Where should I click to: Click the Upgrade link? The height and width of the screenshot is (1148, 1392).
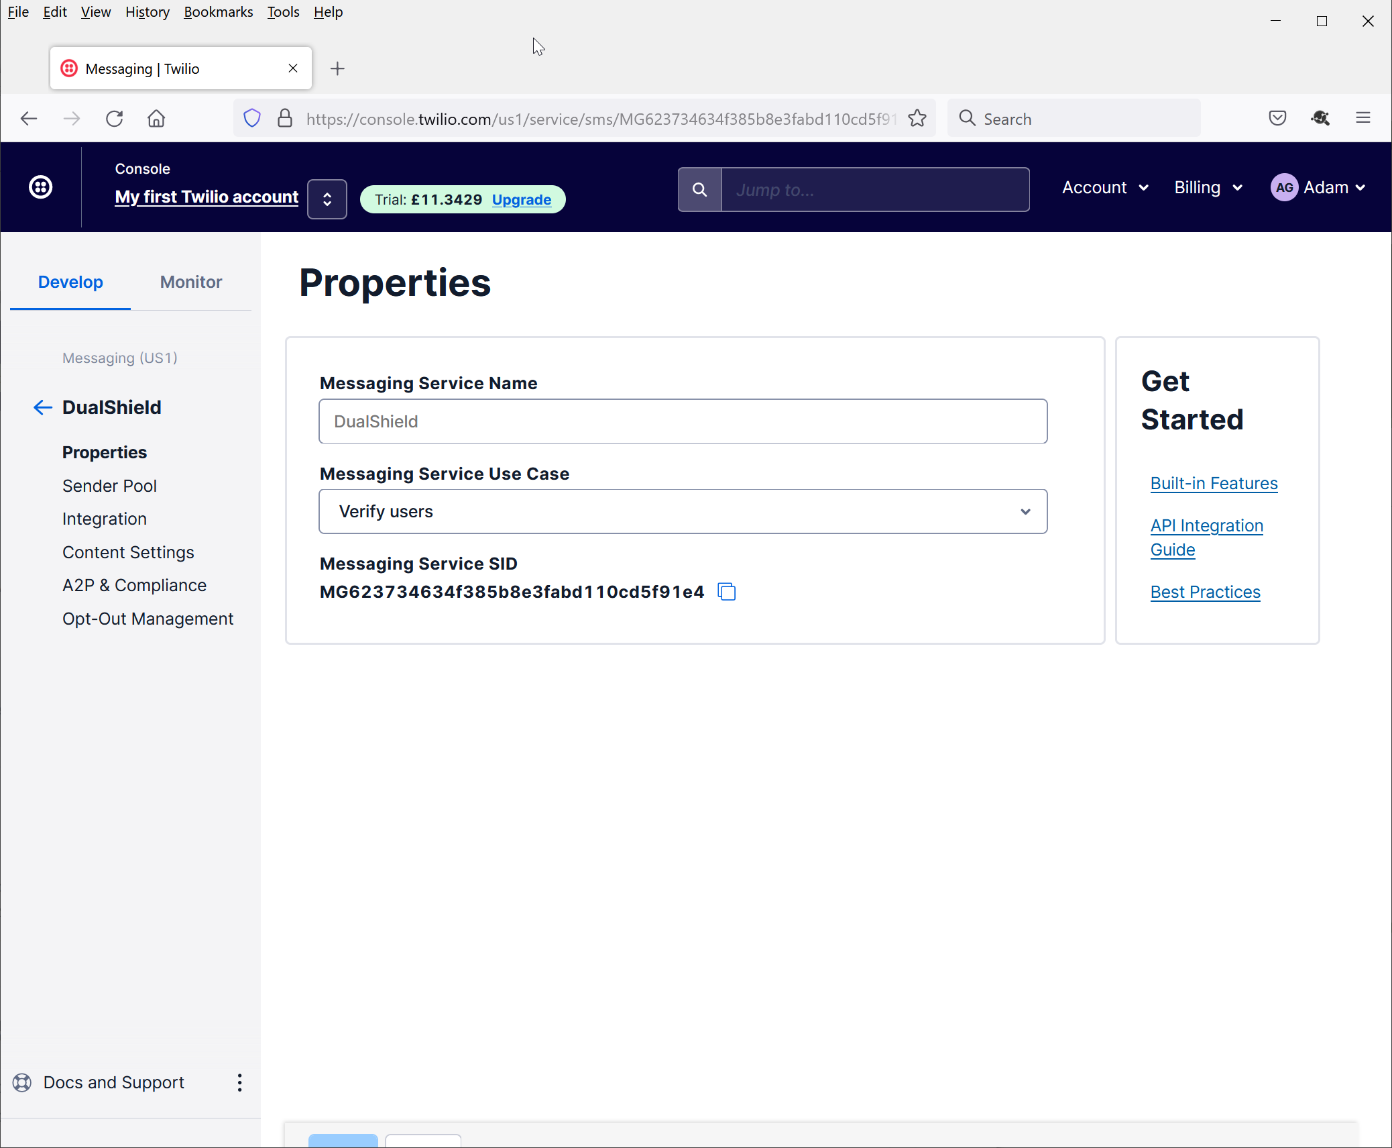pos(521,200)
